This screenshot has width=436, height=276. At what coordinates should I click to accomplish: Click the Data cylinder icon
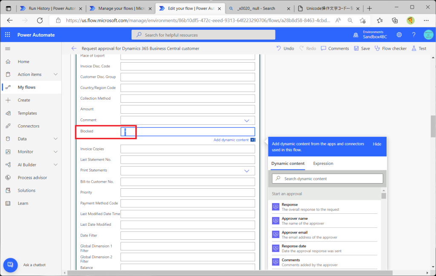click(8, 139)
